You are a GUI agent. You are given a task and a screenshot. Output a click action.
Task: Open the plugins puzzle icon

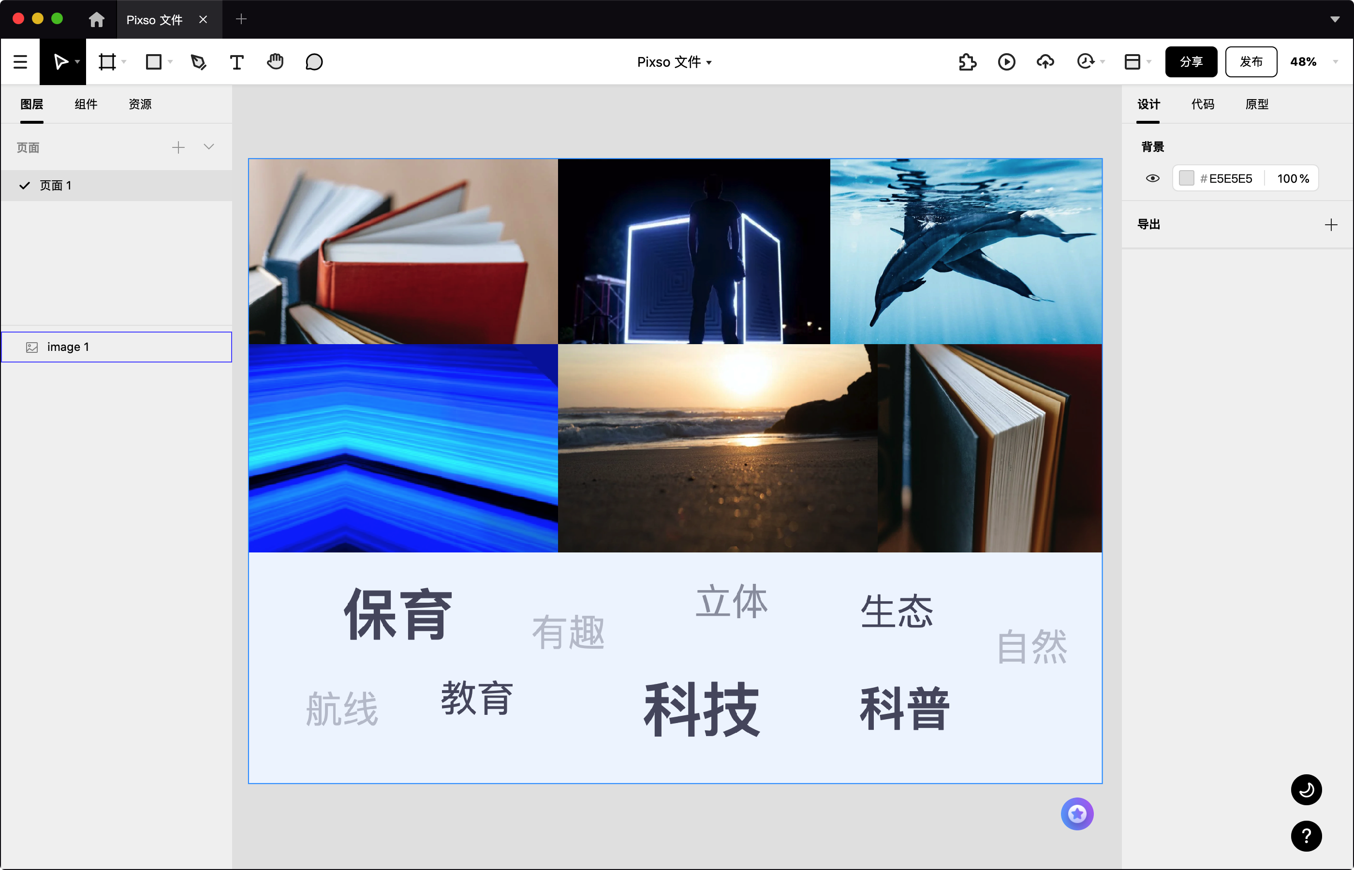[968, 61]
